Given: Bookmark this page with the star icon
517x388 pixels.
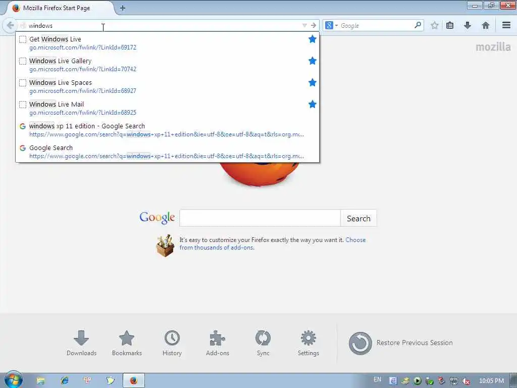Looking at the screenshot, I should (x=435, y=25).
